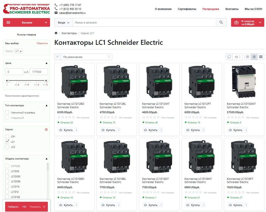This screenshot has width=266, height=212.
Task: Check the LC1D115 model checkbox
Action: 7,186
